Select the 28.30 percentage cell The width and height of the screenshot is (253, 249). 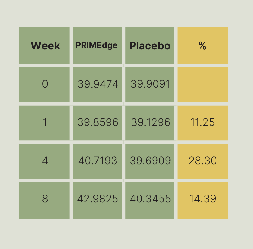click(x=203, y=161)
